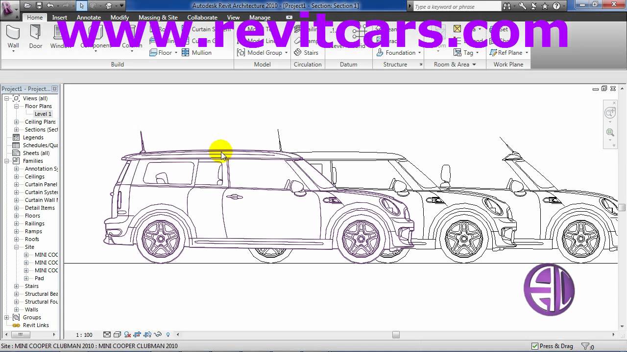
Task: Toggle the Press & Drag checkbox
Action: click(535, 346)
